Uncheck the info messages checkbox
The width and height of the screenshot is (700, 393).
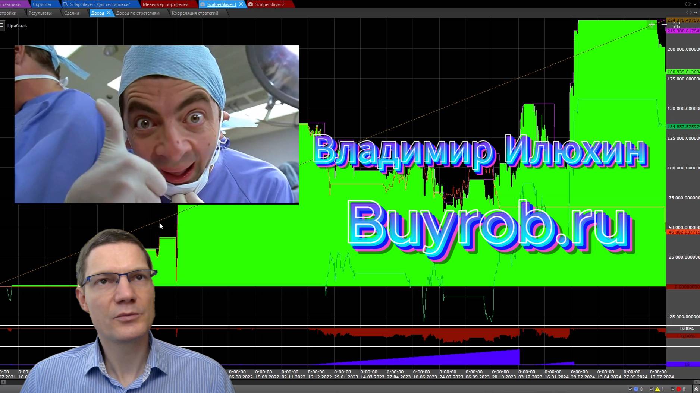(x=630, y=389)
